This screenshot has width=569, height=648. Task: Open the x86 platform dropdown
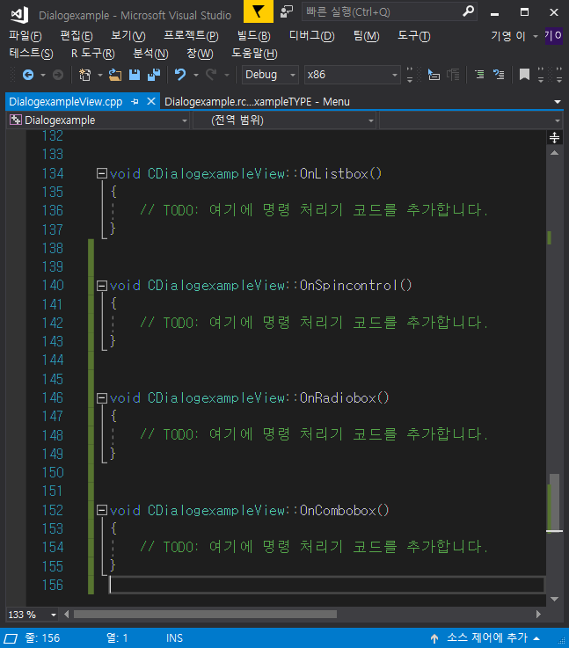point(353,75)
